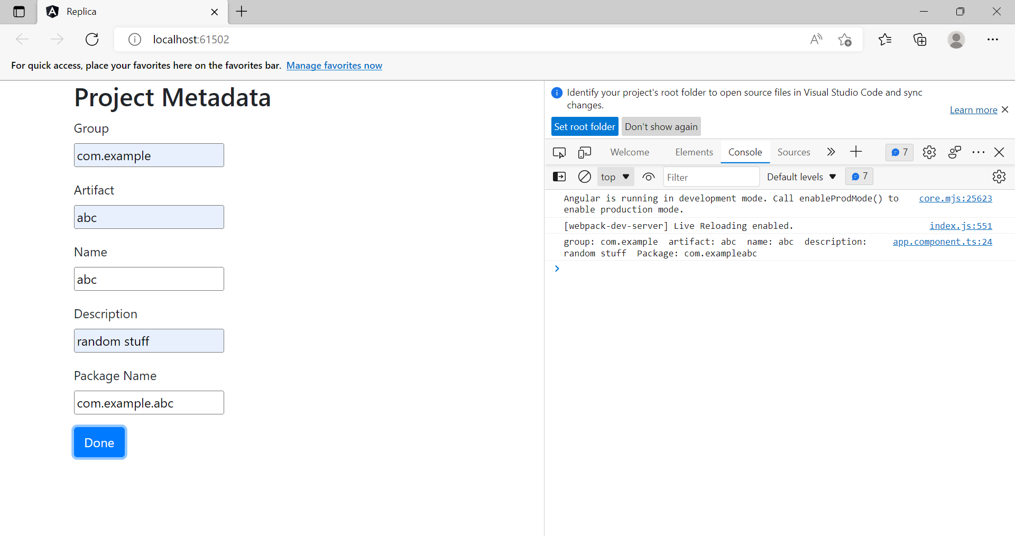The width and height of the screenshot is (1015, 536).
Task: Click the console prompt chevron
Action: coord(557,269)
